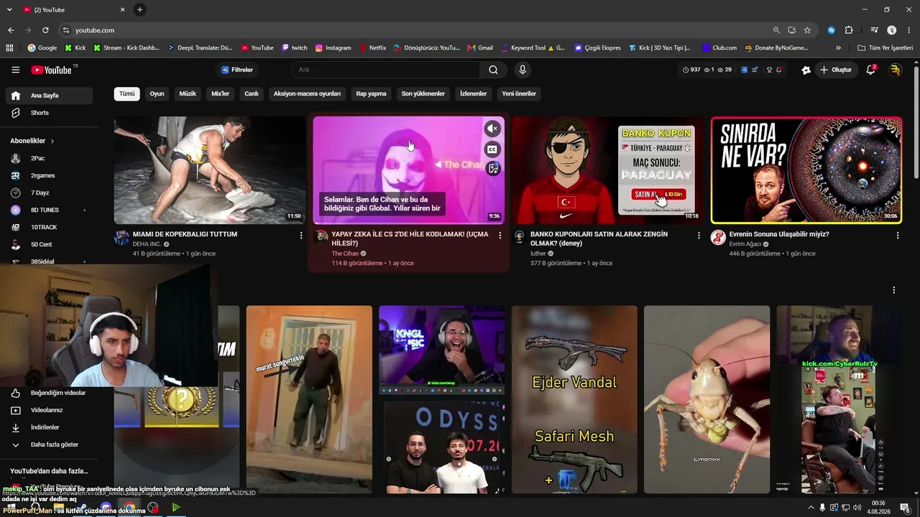Expand the Abonelikler section chevron
Image resolution: width=920 pixels, height=517 pixels.
click(52, 141)
